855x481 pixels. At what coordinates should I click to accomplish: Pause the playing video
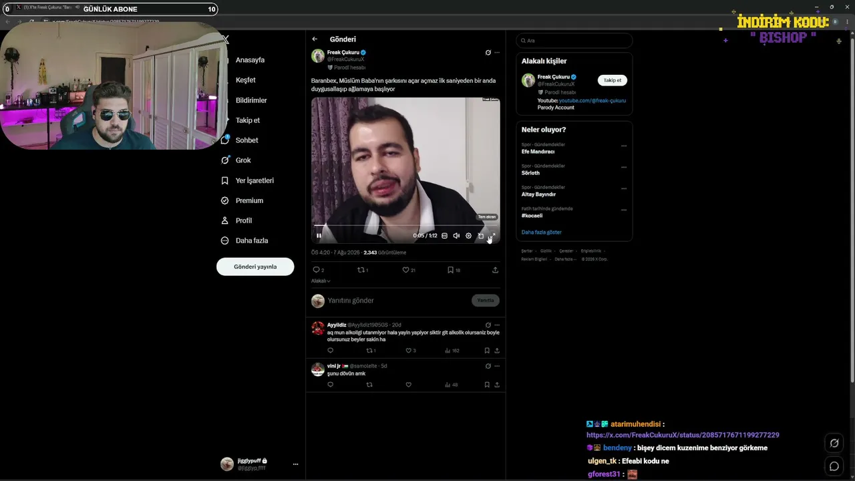point(319,236)
